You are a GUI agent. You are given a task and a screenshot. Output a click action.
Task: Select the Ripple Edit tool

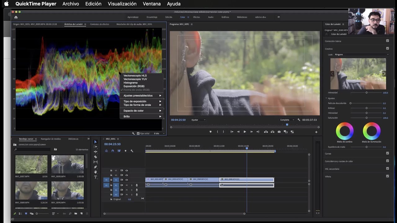pos(96,152)
